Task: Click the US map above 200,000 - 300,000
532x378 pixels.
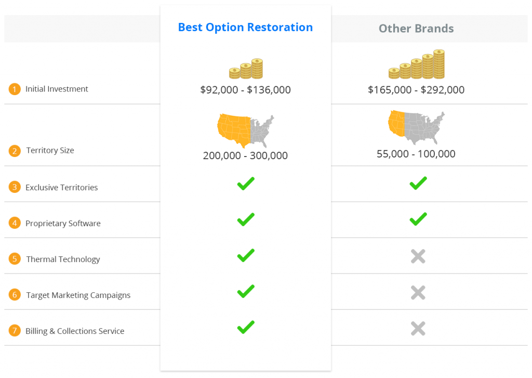Action: 246,131
